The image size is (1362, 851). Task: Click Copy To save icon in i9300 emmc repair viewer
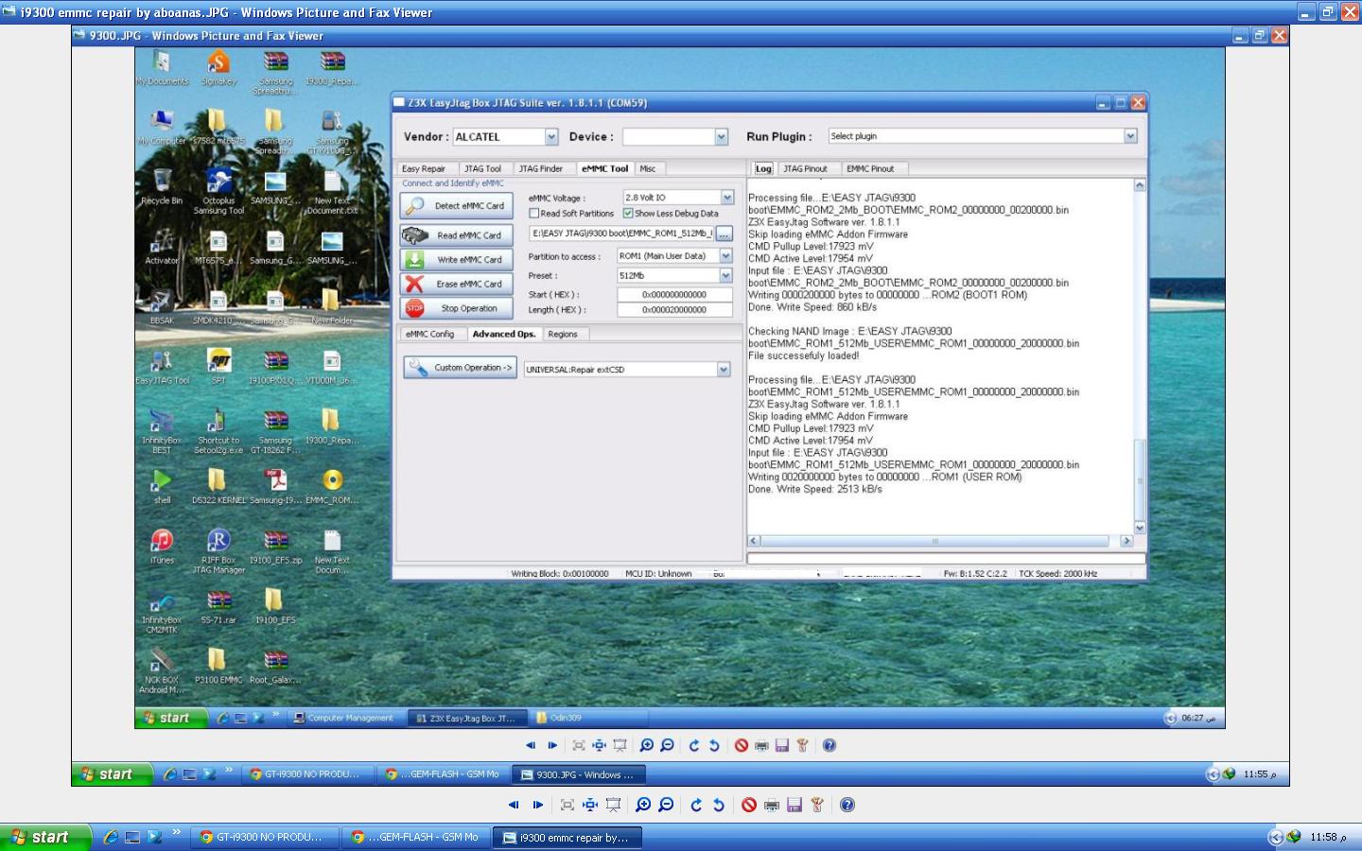pyautogui.click(x=794, y=805)
